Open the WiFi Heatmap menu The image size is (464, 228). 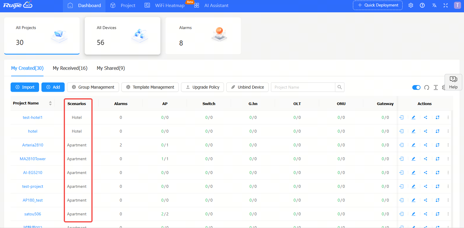(x=169, y=6)
